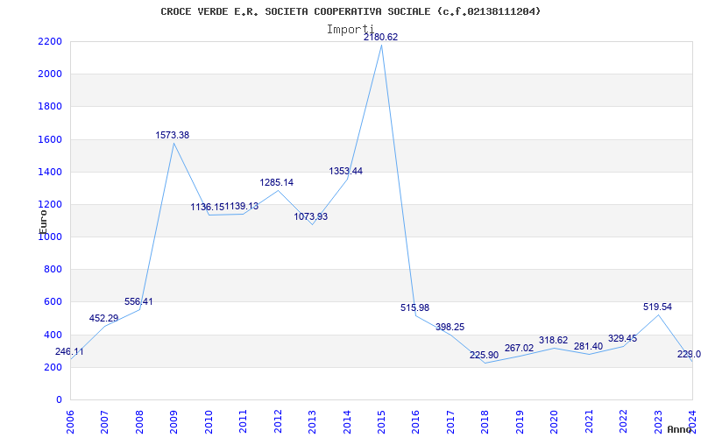Click the x-axis year 2009

[x=173, y=421]
